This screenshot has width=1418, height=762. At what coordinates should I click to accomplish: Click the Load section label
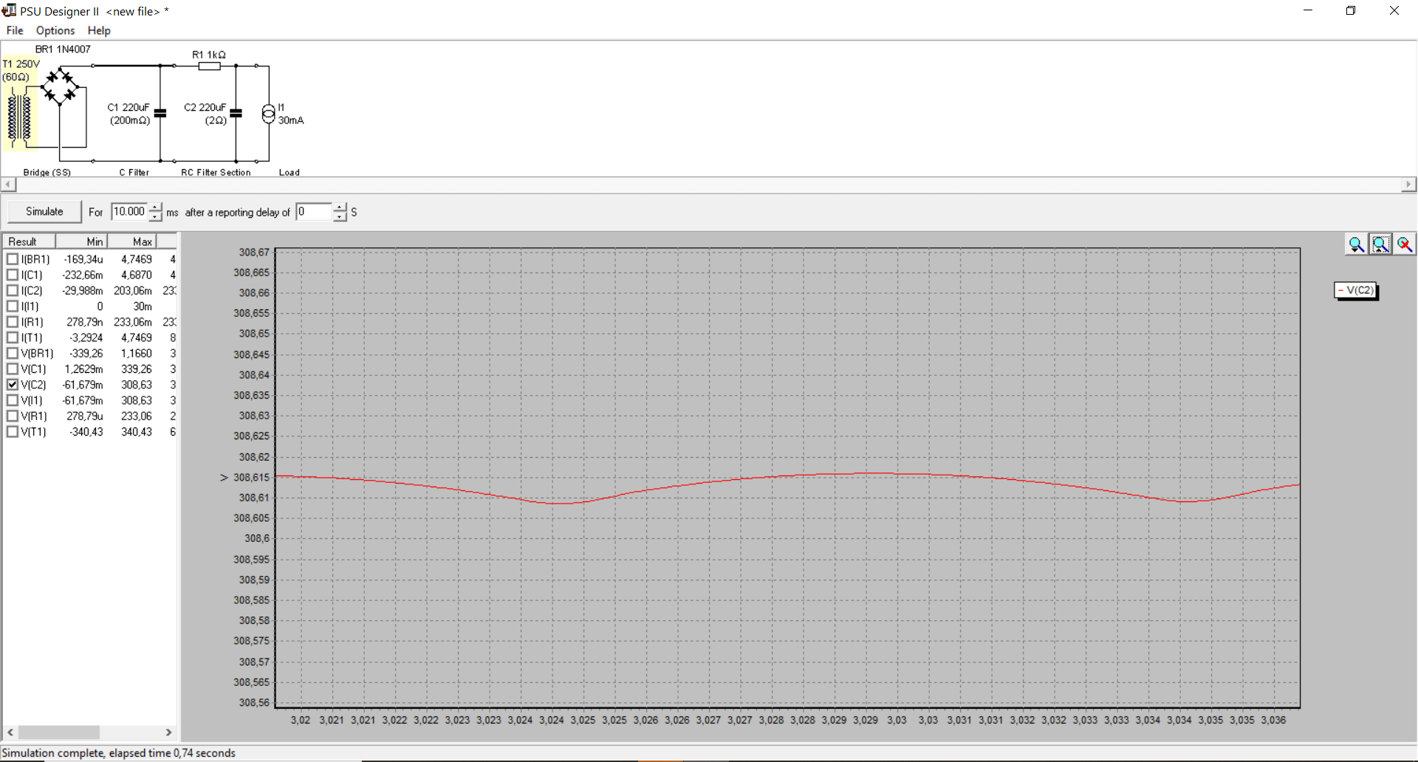290,172
